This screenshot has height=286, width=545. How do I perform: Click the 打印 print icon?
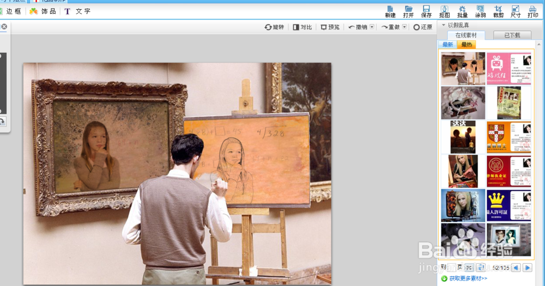tap(532, 11)
